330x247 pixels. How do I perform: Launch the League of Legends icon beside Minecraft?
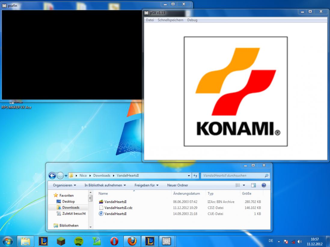click(x=43, y=241)
